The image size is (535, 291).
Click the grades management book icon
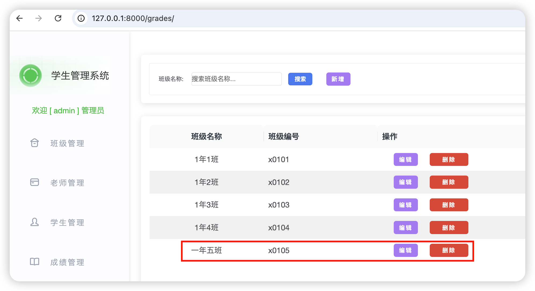point(35,262)
